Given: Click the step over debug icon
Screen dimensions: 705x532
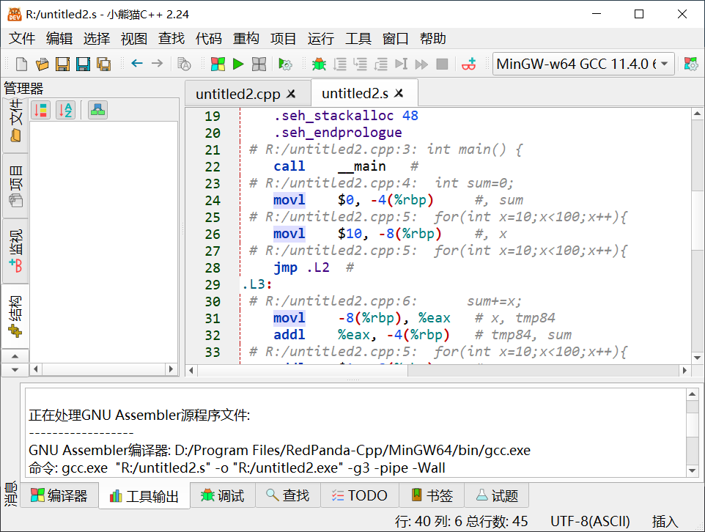Looking at the screenshot, I should pos(340,64).
